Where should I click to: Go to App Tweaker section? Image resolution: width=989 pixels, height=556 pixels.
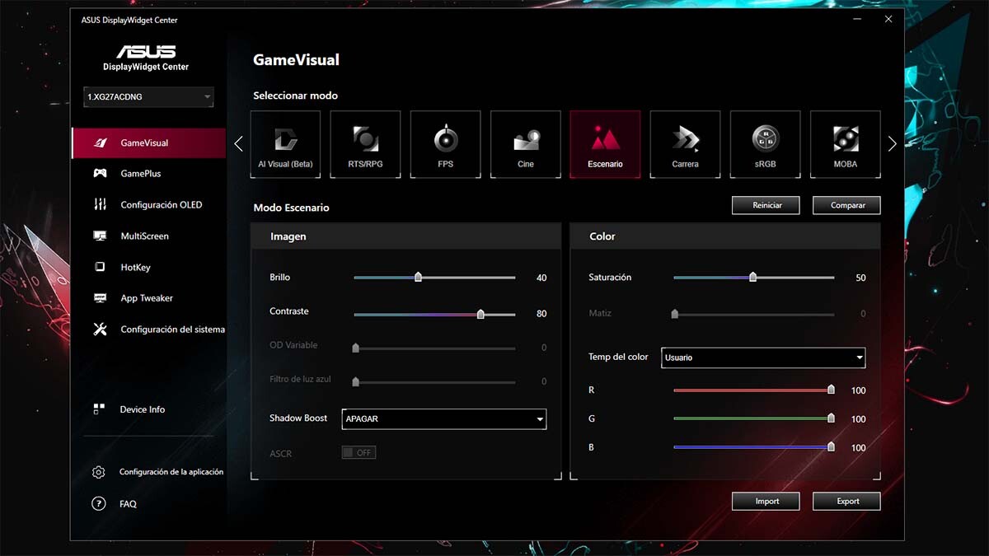pos(148,298)
